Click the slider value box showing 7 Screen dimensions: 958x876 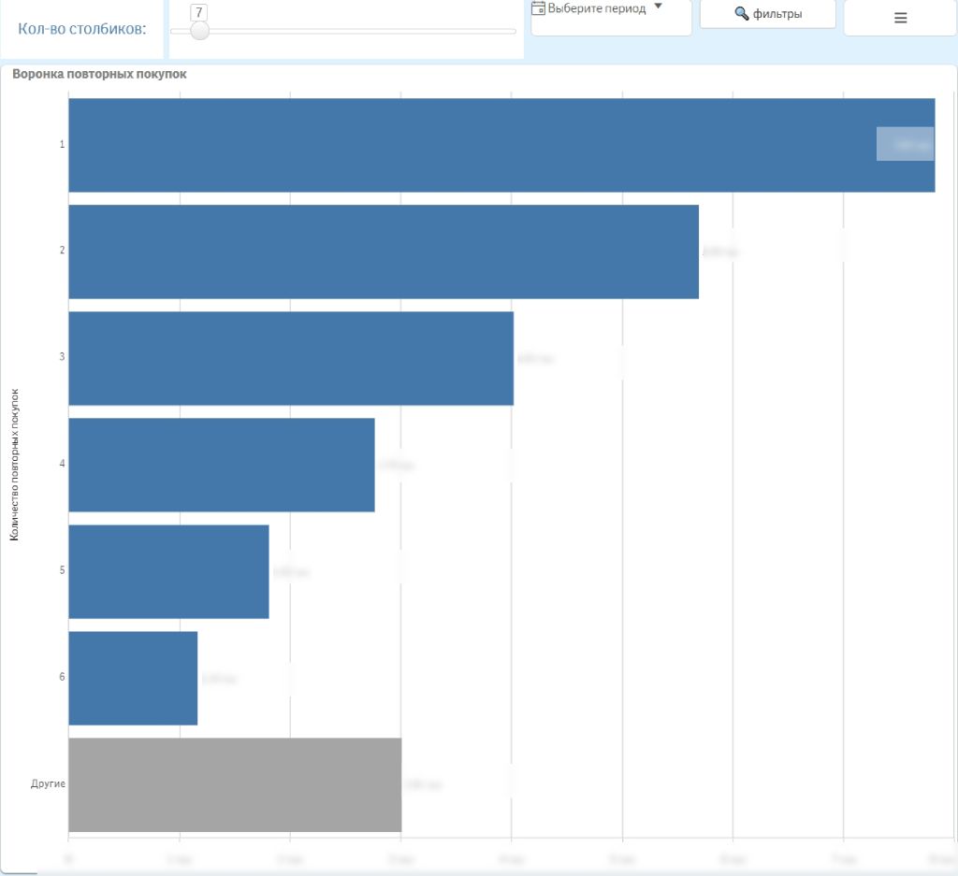pyautogui.click(x=199, y=11)
